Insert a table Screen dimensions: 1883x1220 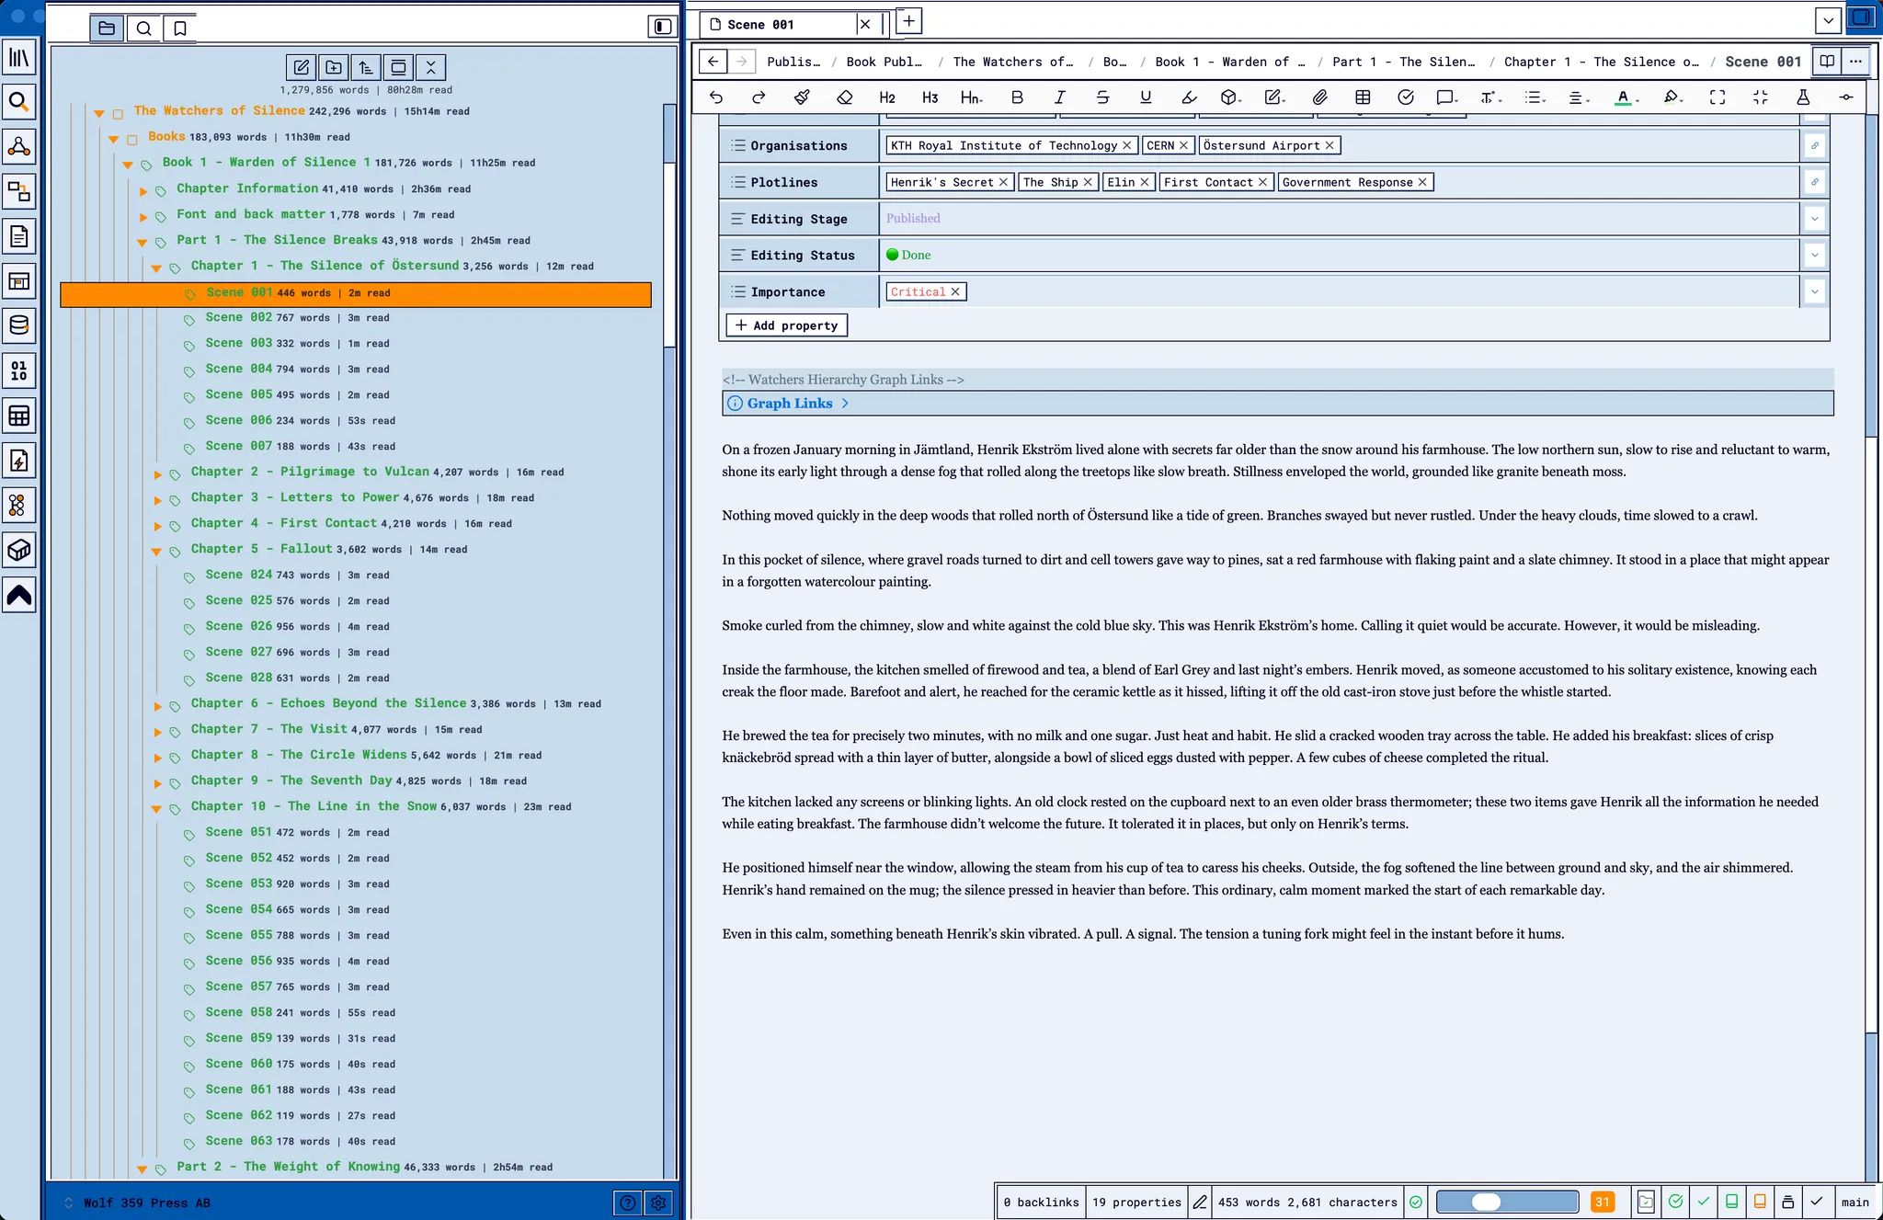click(x=1363, y=97)
